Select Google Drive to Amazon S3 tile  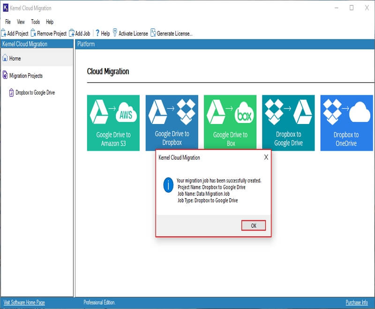click(113, 123)
